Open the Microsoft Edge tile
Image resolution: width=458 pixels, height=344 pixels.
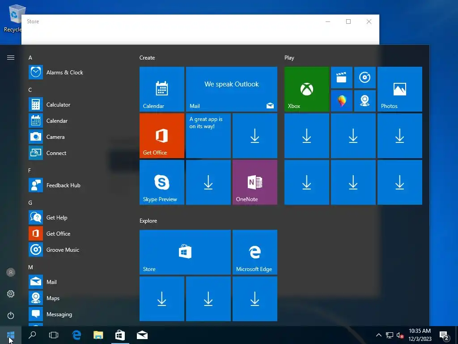(x=254, y=252)
